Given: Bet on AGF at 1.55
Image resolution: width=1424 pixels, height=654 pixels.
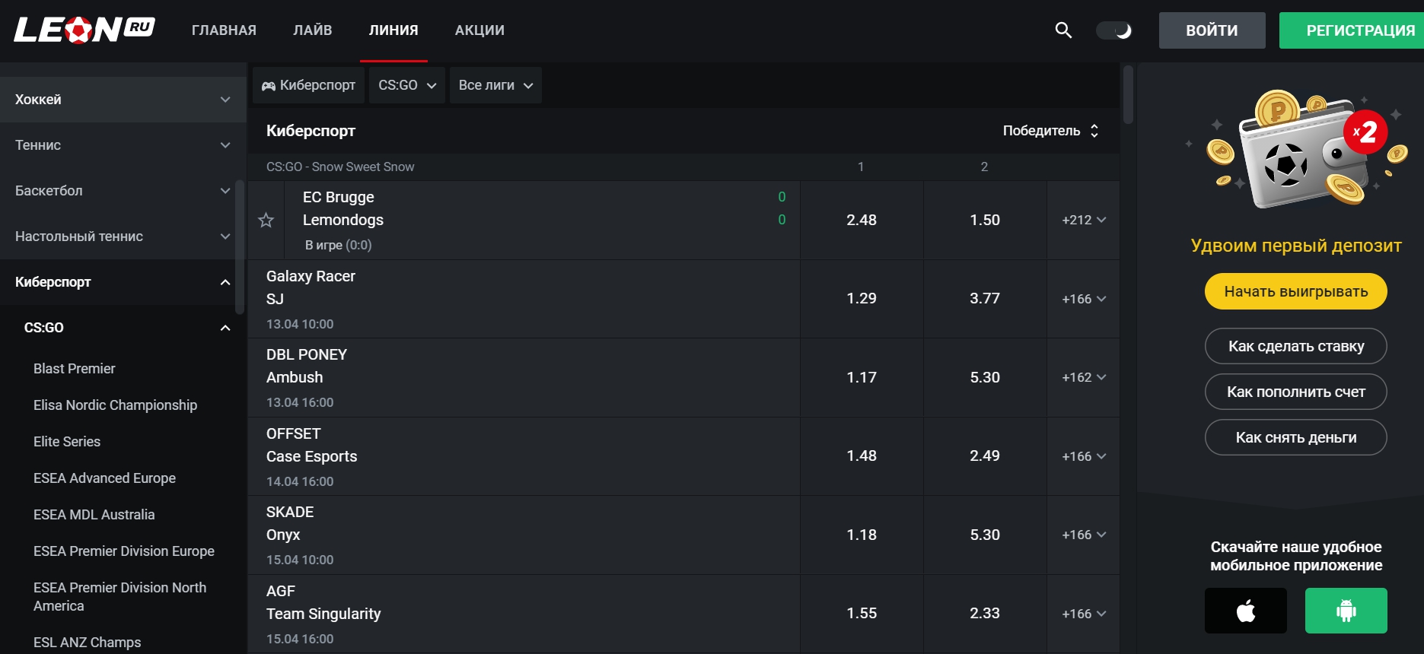Looking at the screenshot, I should click(x=862, y=614).
